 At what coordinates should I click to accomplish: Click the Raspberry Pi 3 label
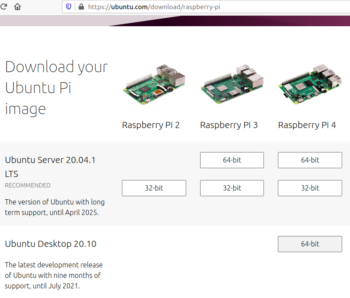(229, 125)
